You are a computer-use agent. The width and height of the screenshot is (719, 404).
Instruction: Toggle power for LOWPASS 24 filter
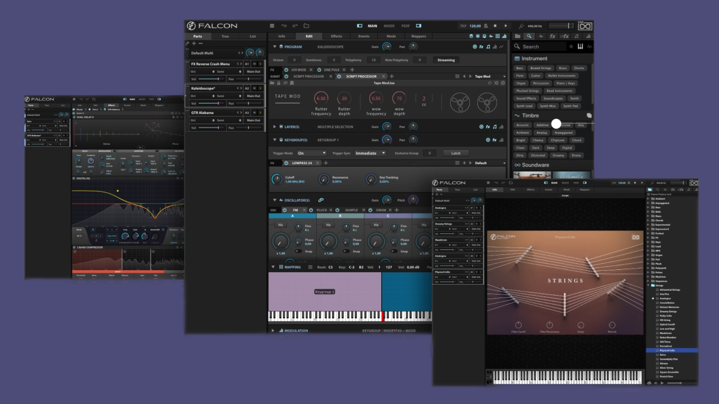click(x=286, y=163)
